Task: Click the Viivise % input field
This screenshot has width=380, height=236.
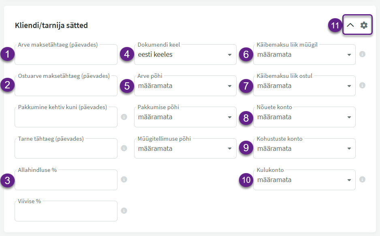Action: (x=66, y=212)
